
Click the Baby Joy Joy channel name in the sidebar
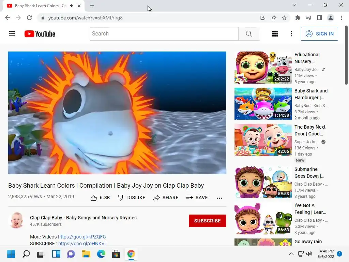pyautogui.click(x=306, y=70)
